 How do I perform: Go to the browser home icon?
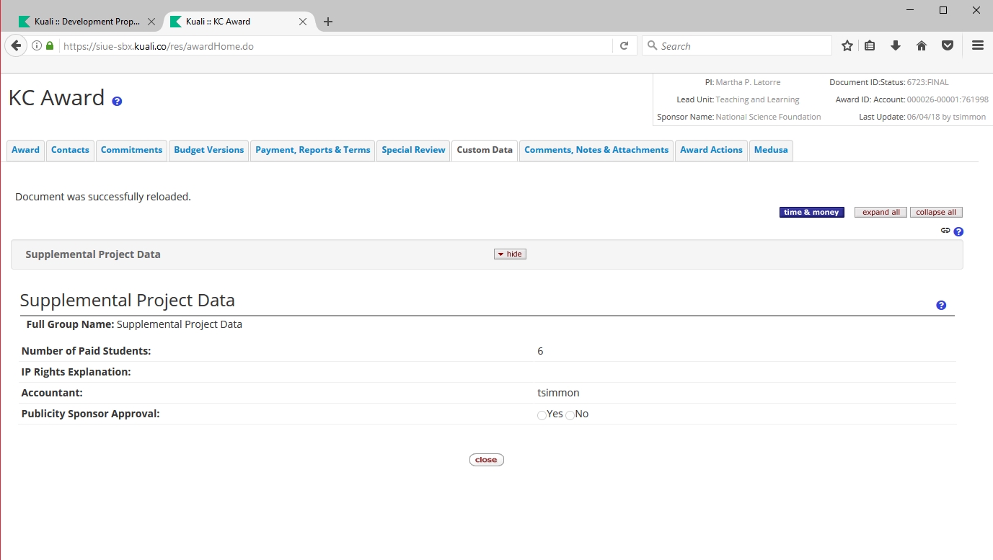click(922, 46)
